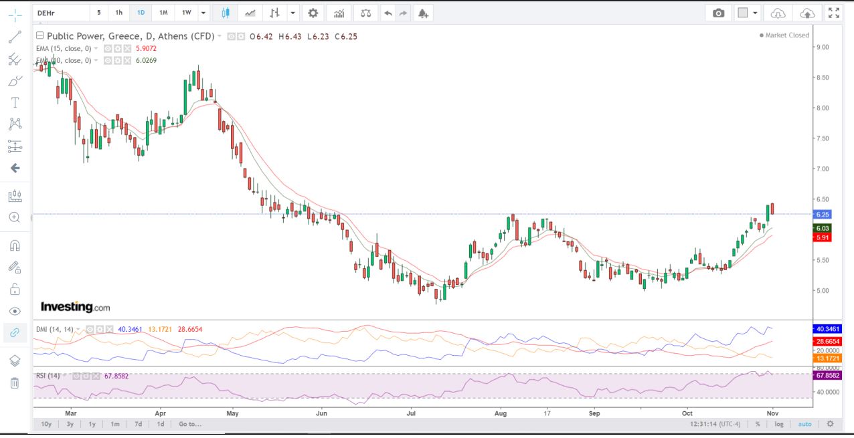Expand the additional timeframes dropdown after 1W
The image size is (854, 438).
tap(203, 13)
